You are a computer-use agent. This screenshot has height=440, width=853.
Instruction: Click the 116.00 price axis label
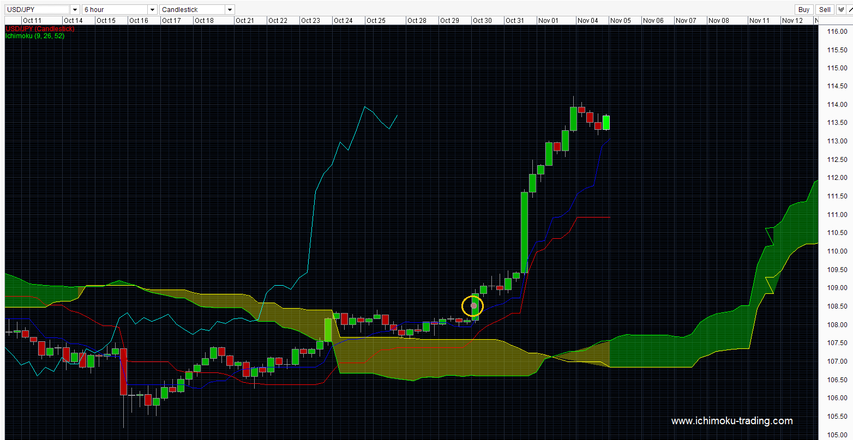tap(837, 32)
